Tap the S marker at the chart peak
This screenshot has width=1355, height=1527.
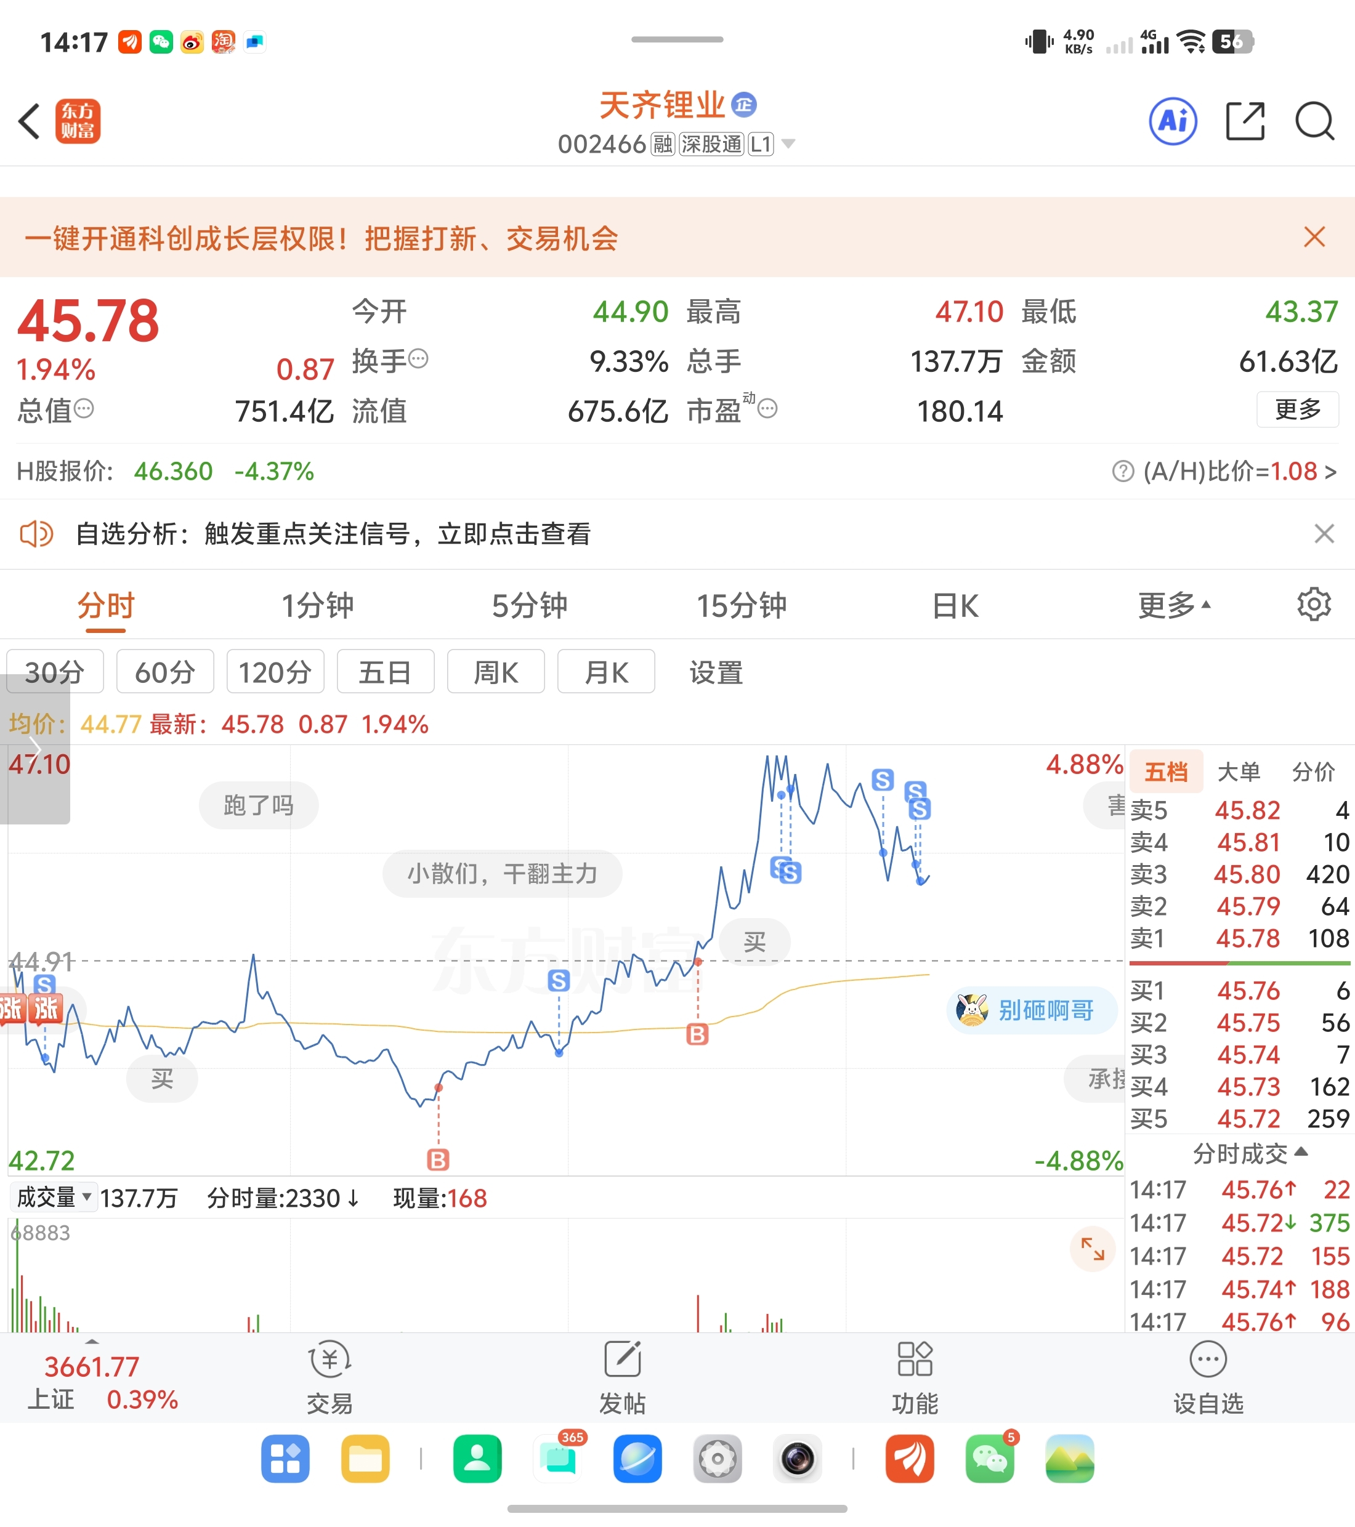[x=883, y=780]
